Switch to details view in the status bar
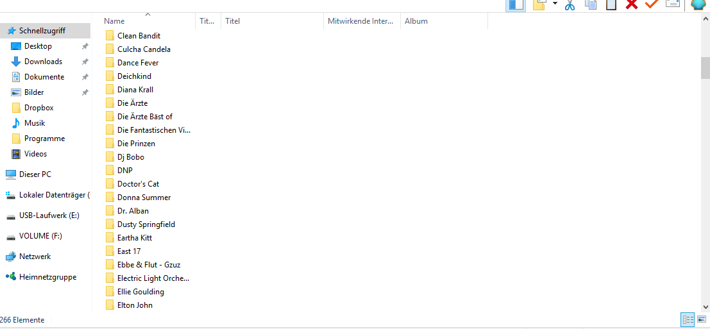Viewport: 710px width, 329px height. 688,320
